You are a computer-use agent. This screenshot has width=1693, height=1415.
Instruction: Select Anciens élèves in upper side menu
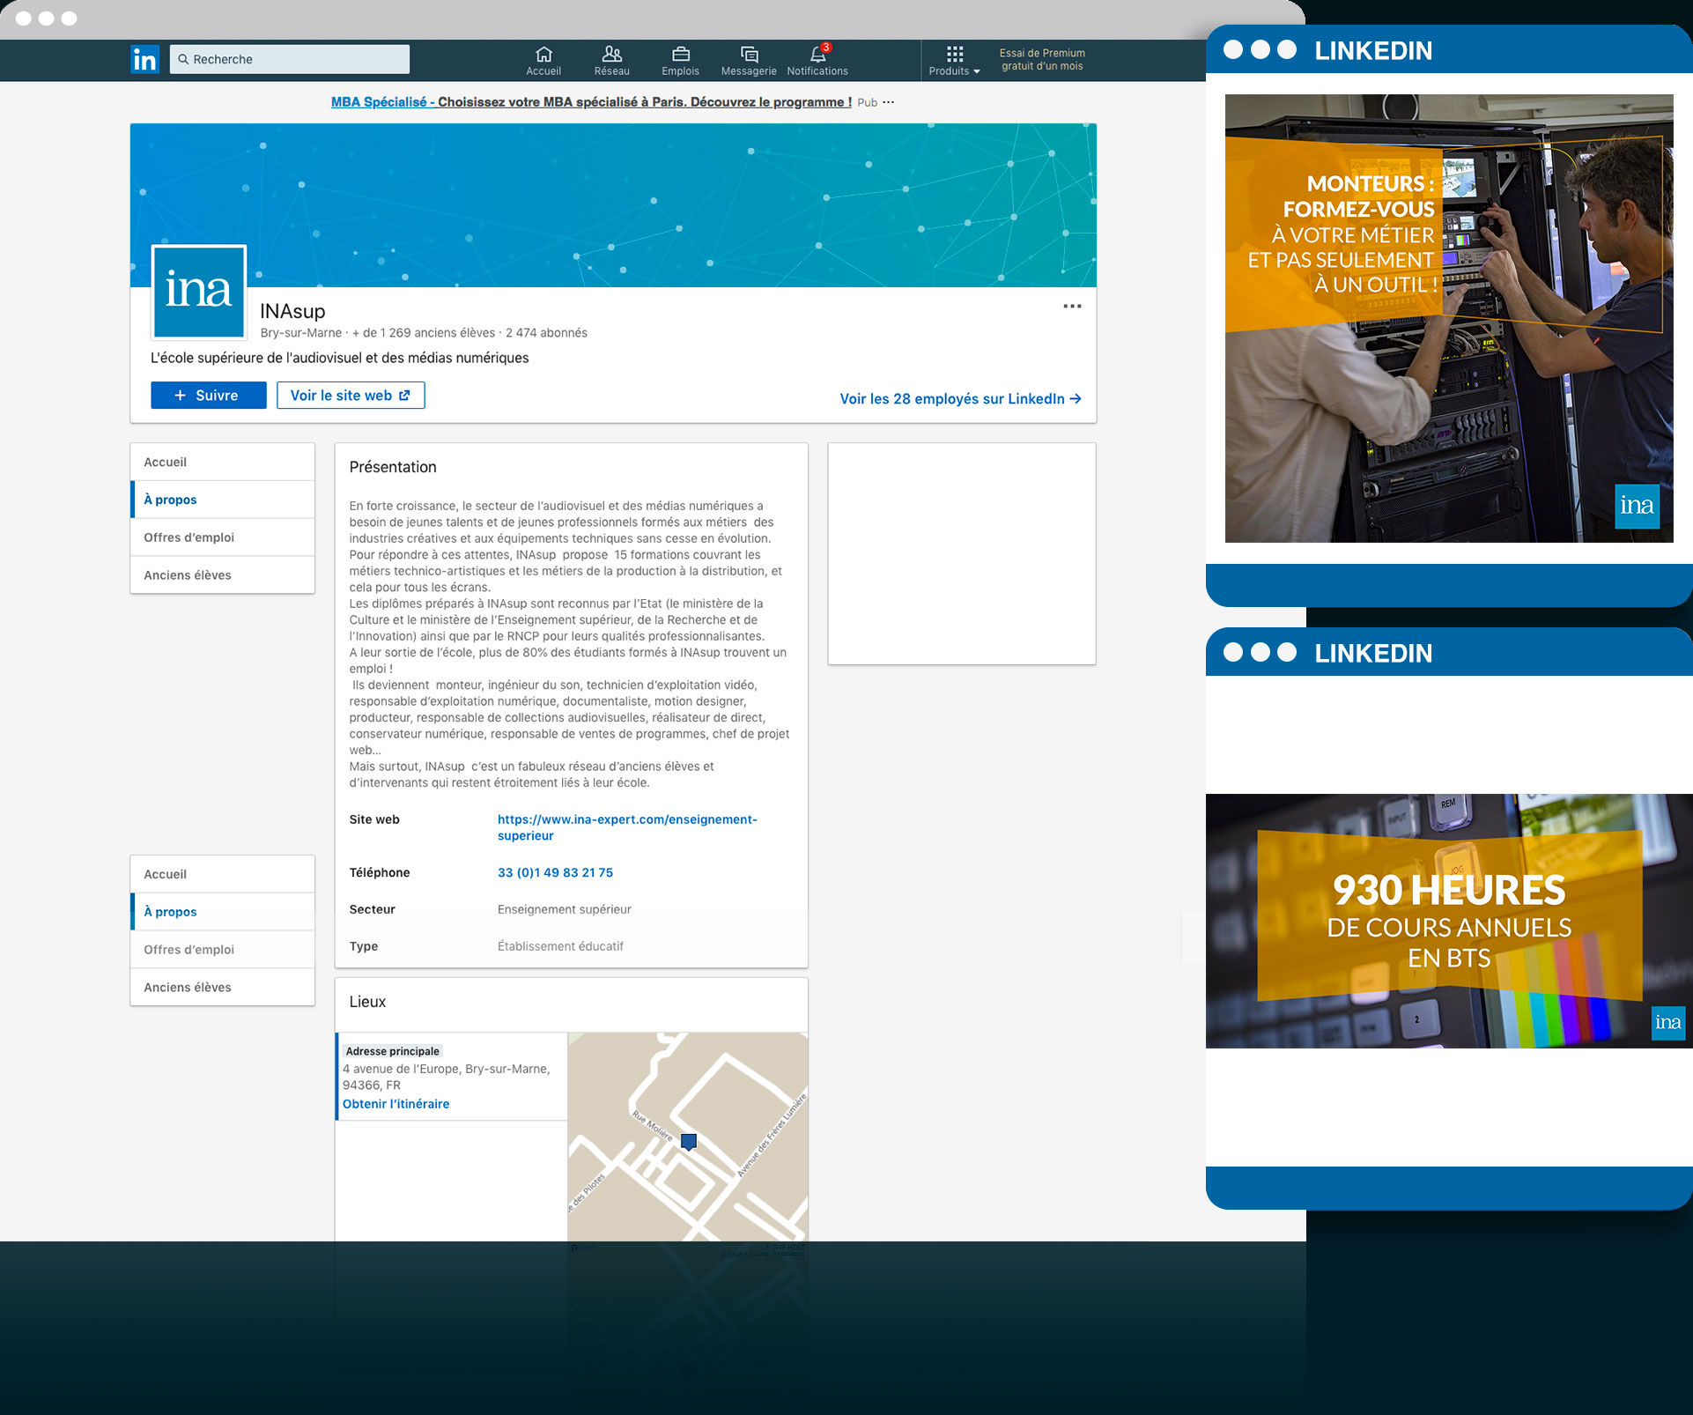(223, 575)
